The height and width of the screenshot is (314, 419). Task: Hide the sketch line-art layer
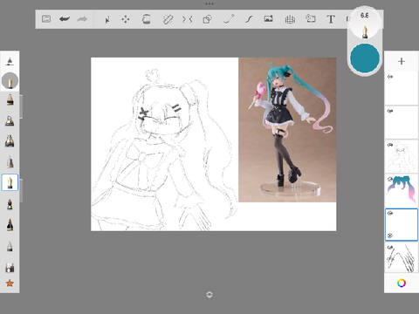(390, 145)
